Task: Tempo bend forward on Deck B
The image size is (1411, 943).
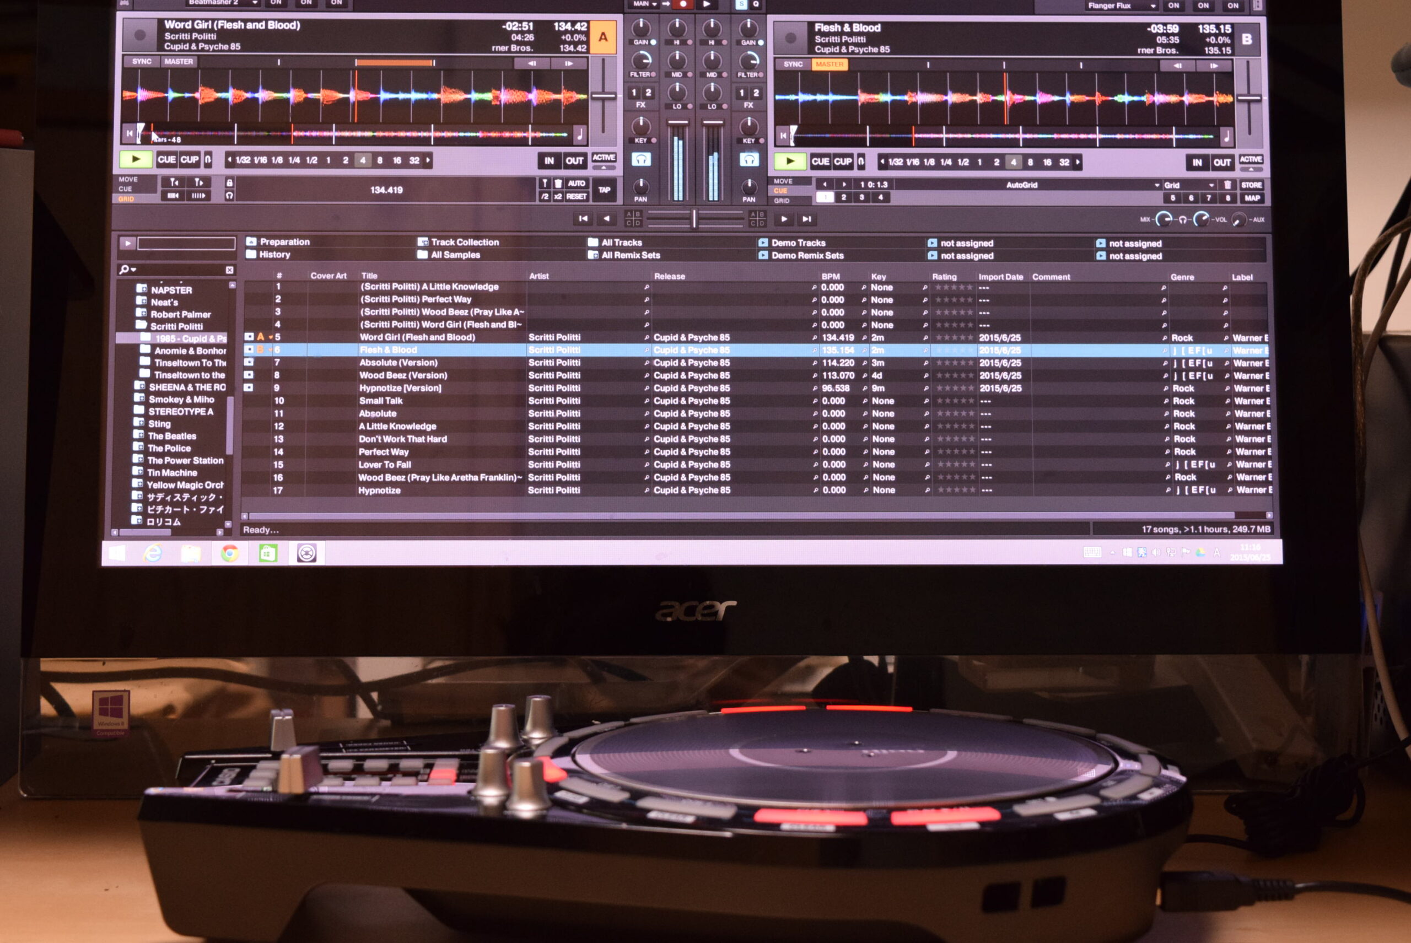Action: point(1214,66)
